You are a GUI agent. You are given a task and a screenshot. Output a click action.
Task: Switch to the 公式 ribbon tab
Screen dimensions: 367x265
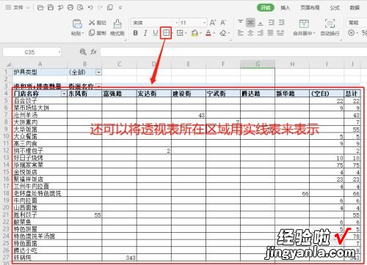click(x=335, y=8)
